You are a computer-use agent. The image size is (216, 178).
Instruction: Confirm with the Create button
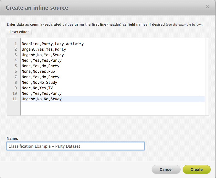196,169
